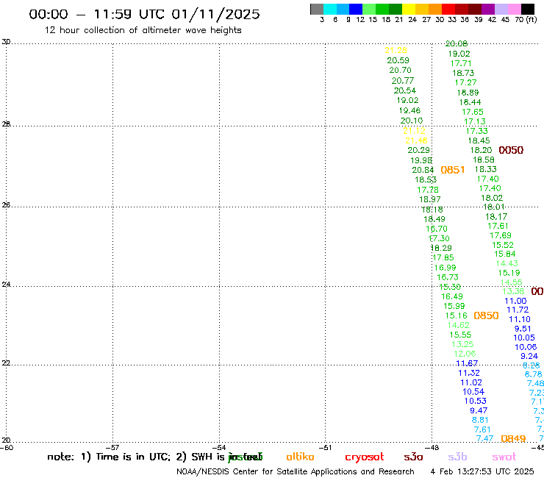This screenshot has height=478, width=544.
Task: Click the swot satellite legend label
Action: pyautogui.click(x=504, y=457)
